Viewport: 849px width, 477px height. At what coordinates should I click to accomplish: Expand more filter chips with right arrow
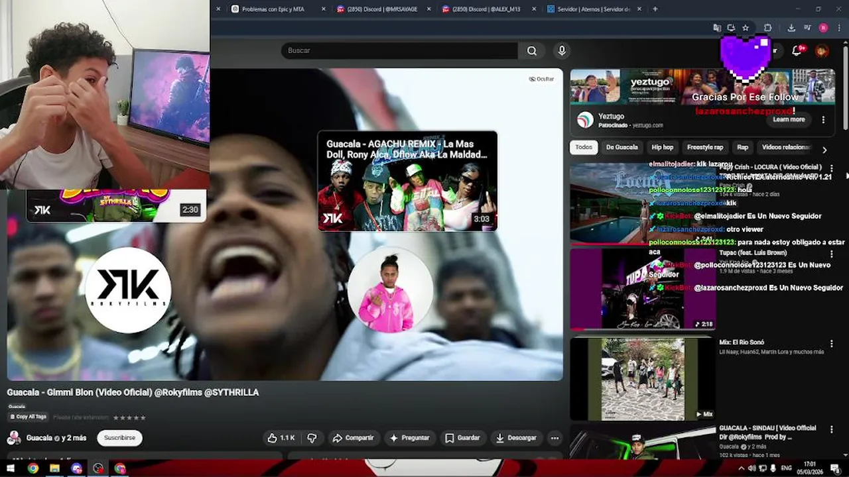coord(824,150)
